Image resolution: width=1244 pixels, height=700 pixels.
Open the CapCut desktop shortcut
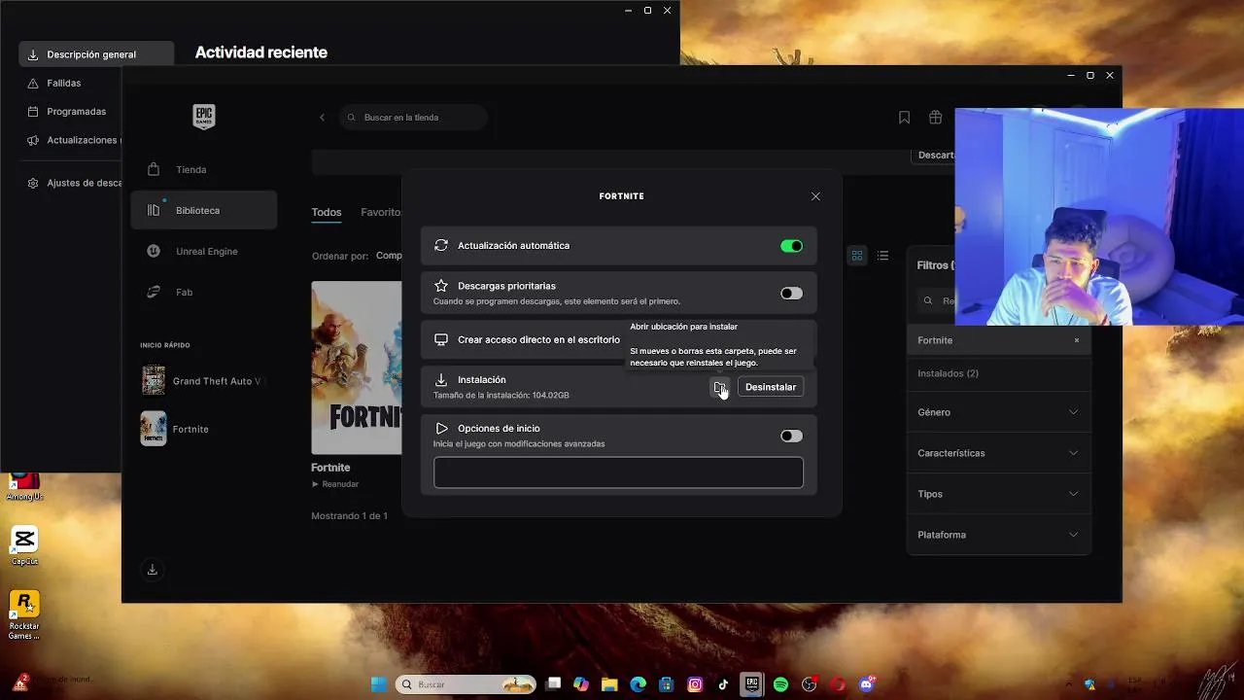(x=24, y=545)
